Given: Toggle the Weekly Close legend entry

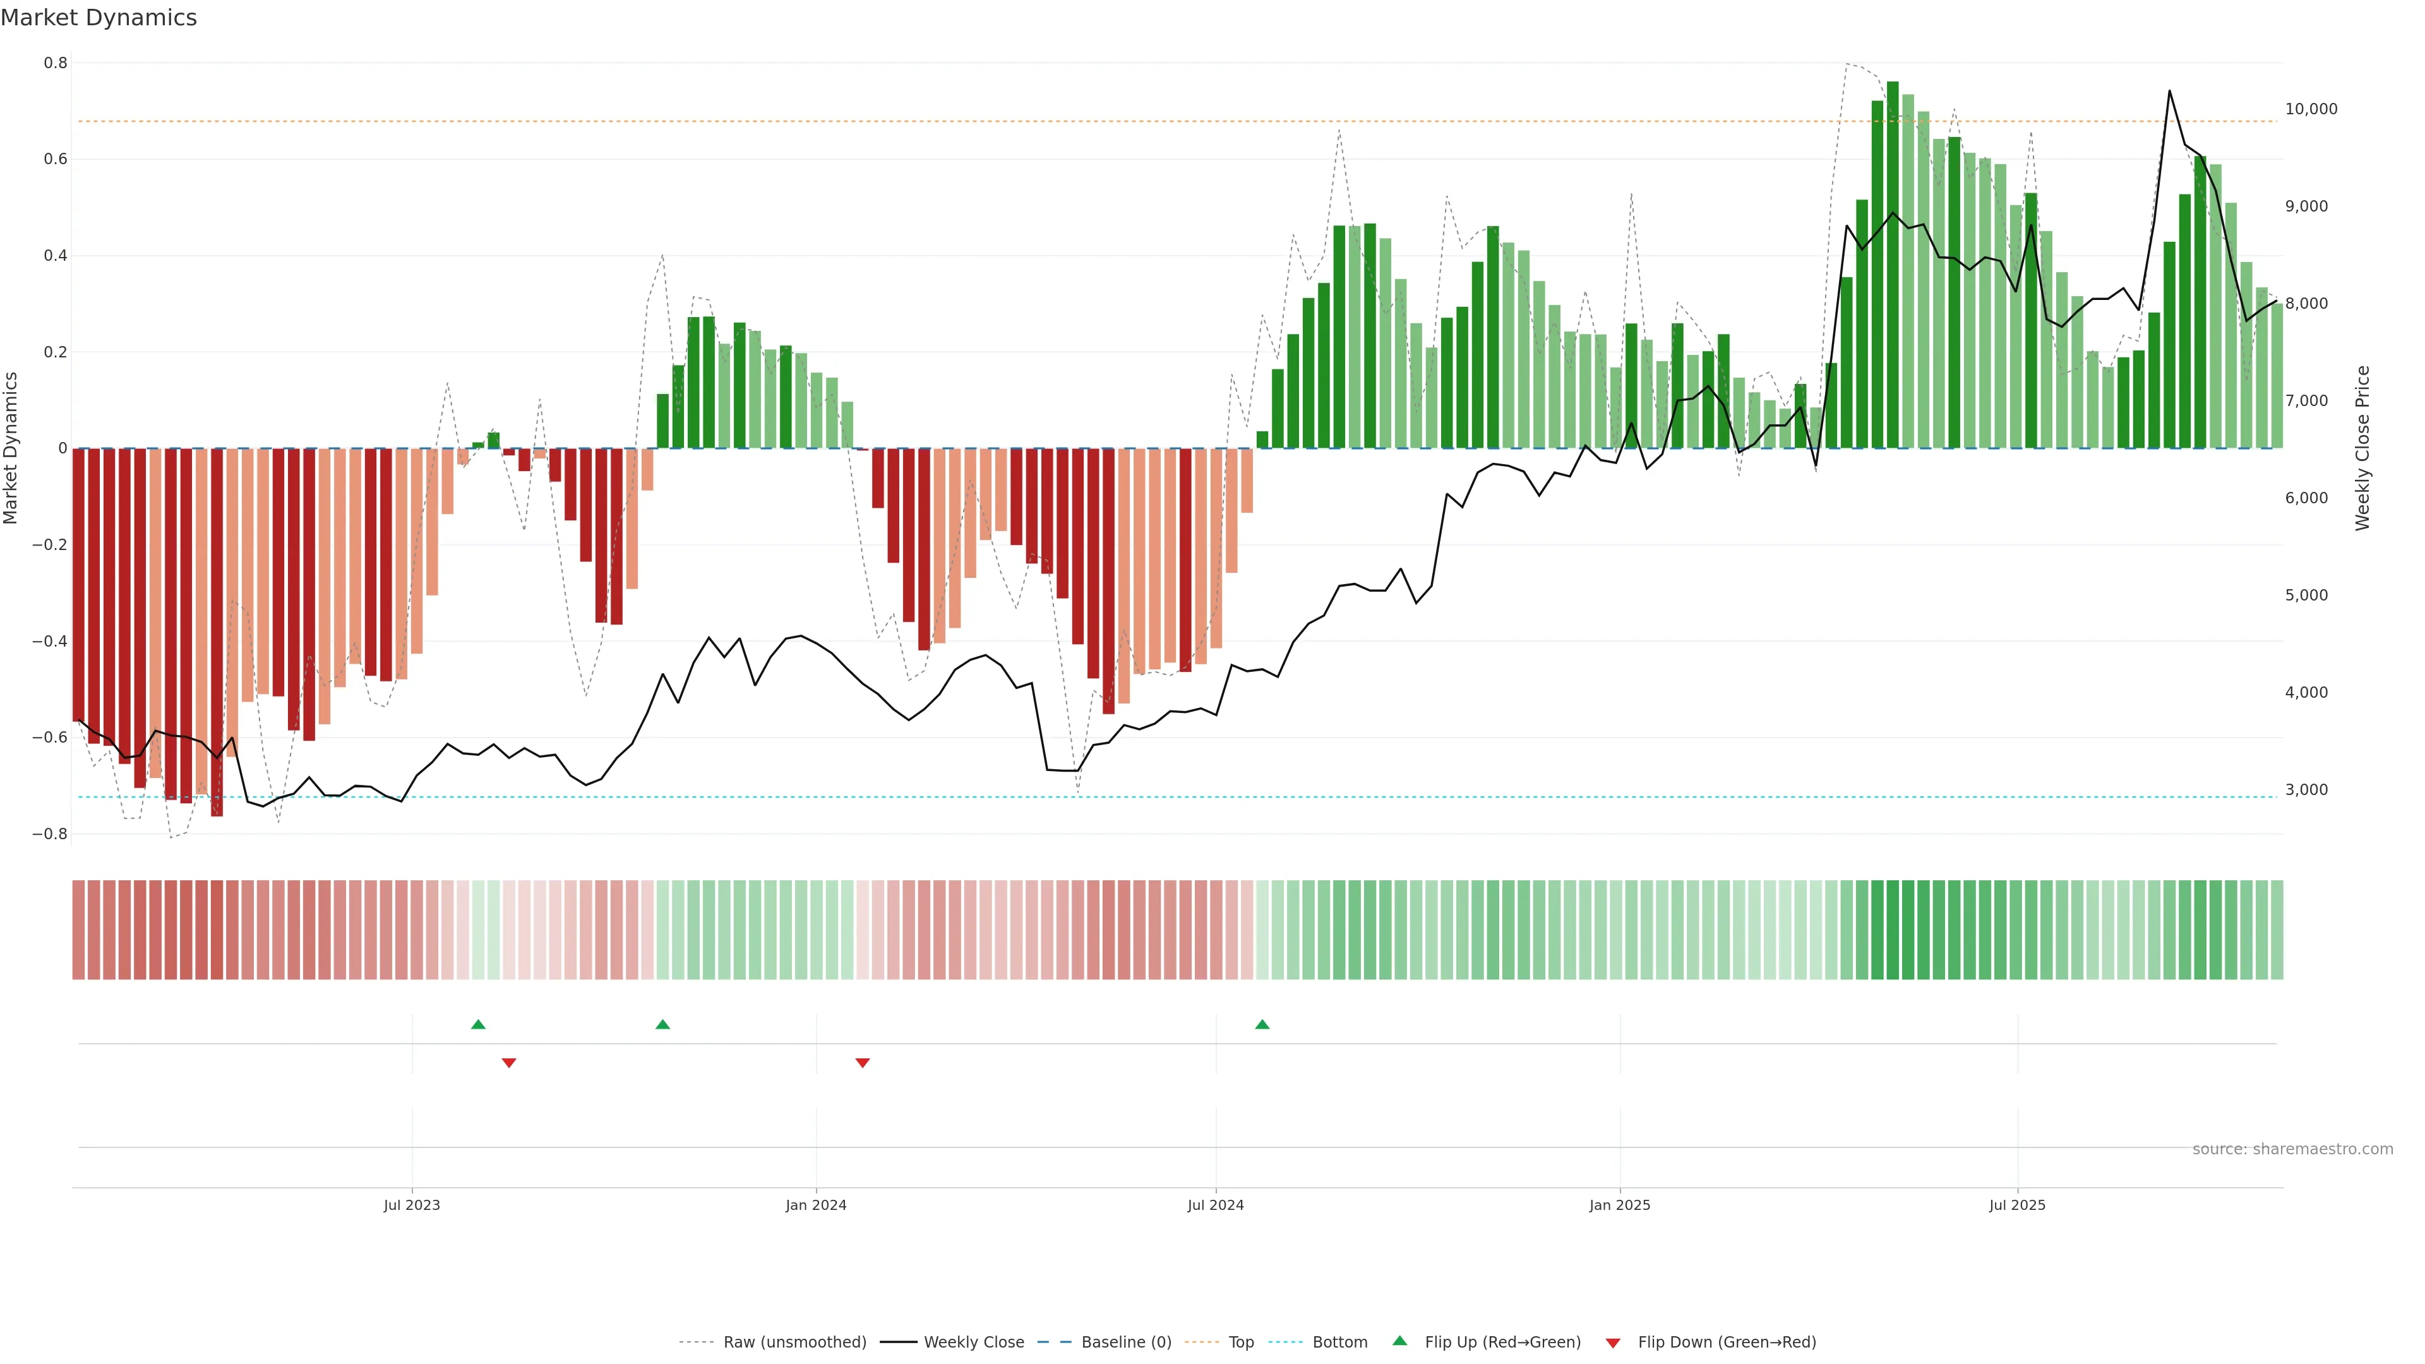Looking at the screenshot, I should (973, 1343).
